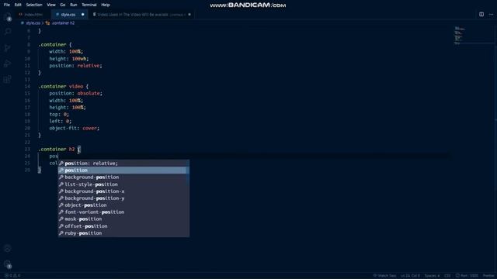Open the Selection menu
Image resolution: width=497 pixels, height=279 pixels.
[34, 5]
